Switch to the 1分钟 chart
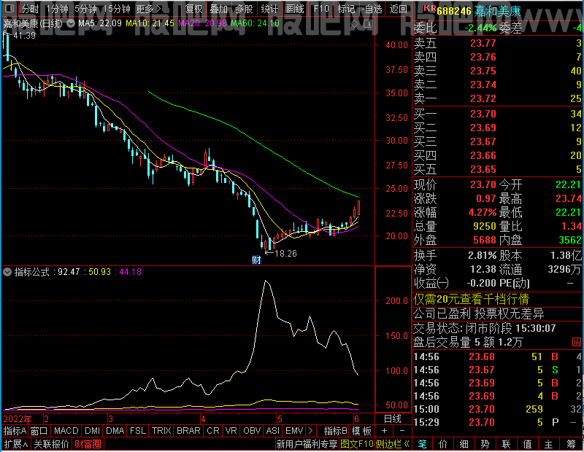 click(x=57, y=9)
